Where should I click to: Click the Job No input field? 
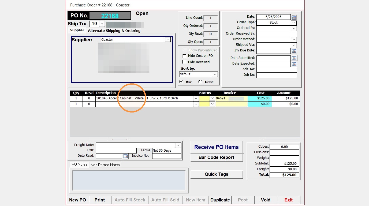coord(277,75)
